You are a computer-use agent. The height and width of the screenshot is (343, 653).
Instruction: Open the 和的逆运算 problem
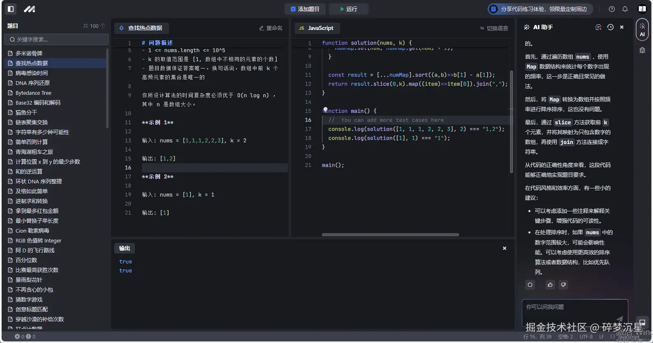[55, 171]
